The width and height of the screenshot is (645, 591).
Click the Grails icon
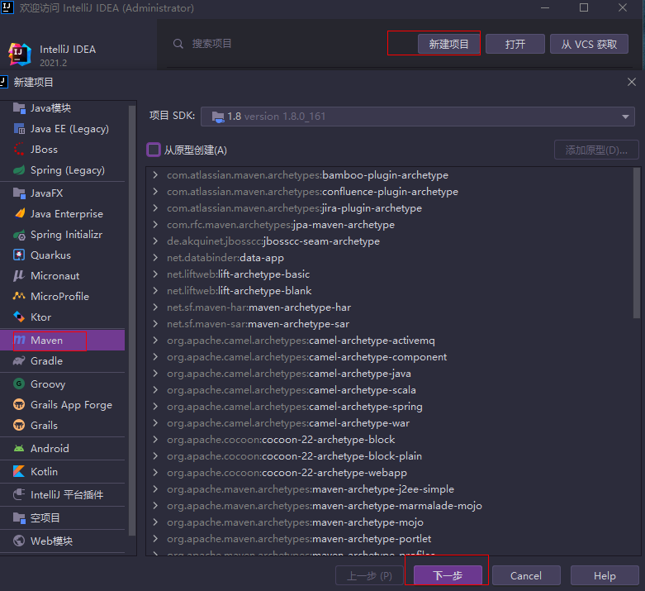(19, 425)
